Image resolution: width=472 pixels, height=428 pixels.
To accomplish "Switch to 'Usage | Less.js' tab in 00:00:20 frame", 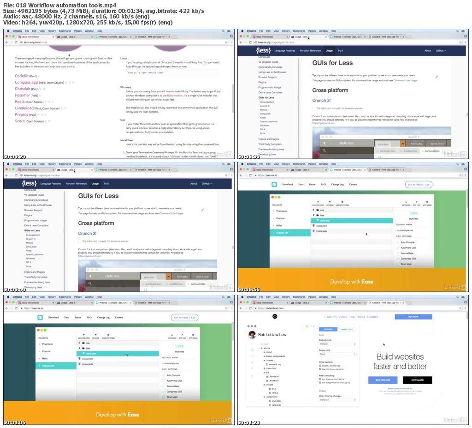I will (75, 36).
